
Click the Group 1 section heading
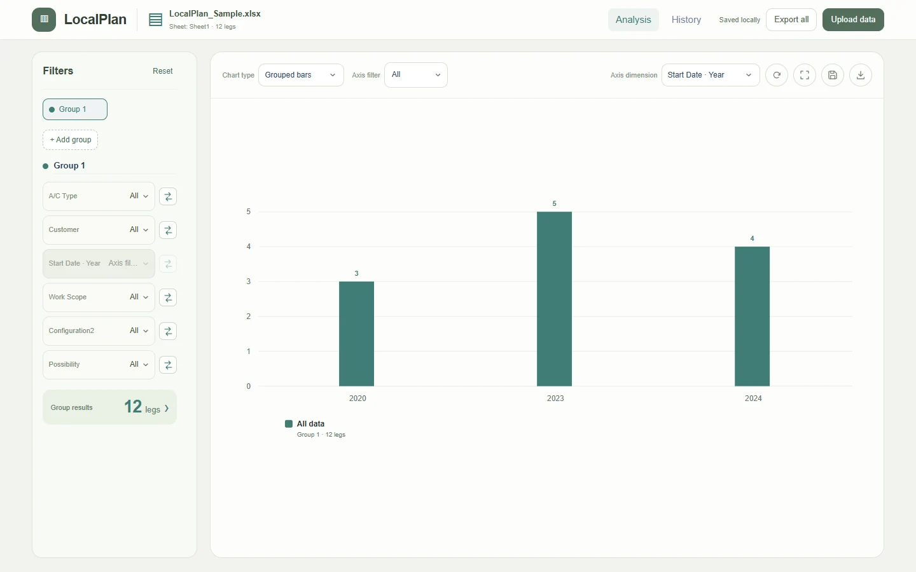69,166
